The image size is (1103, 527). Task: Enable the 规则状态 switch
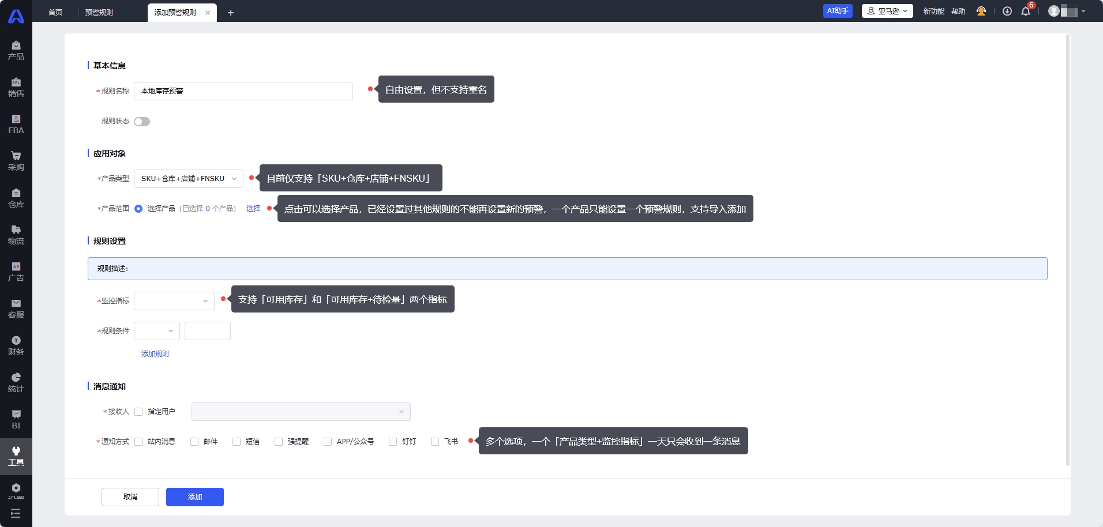point(142,122)
